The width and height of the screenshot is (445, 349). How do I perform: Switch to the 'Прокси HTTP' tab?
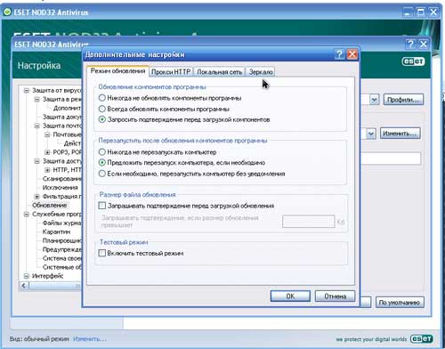(x=171, y=72)
